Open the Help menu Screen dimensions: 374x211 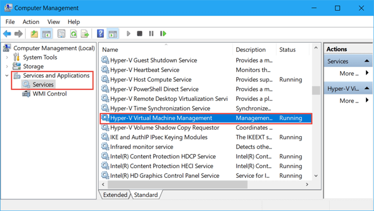coord(74,22)
